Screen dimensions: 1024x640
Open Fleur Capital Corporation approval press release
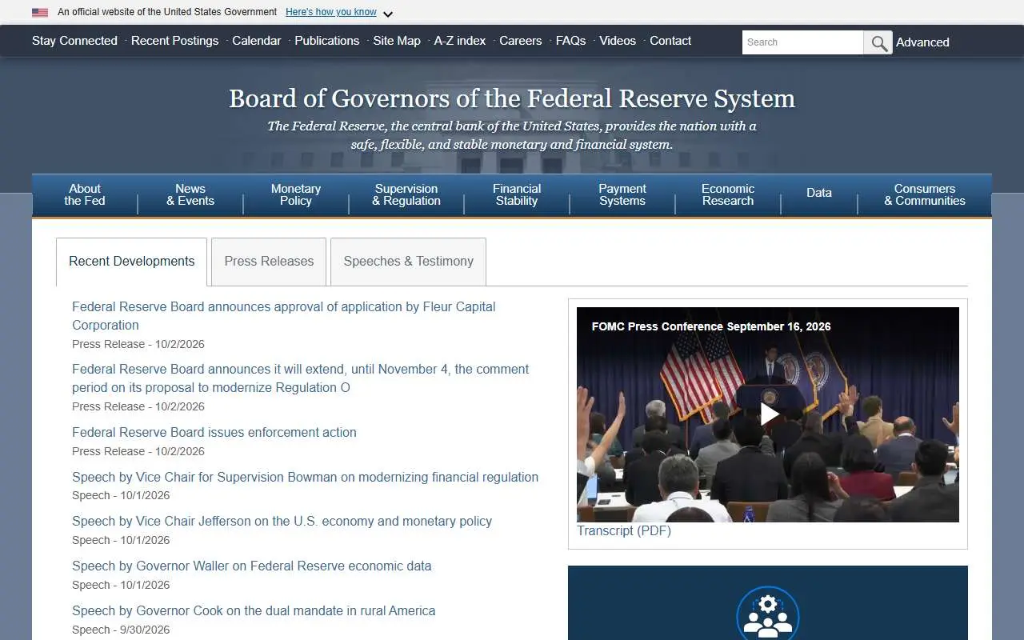(284, 316)
